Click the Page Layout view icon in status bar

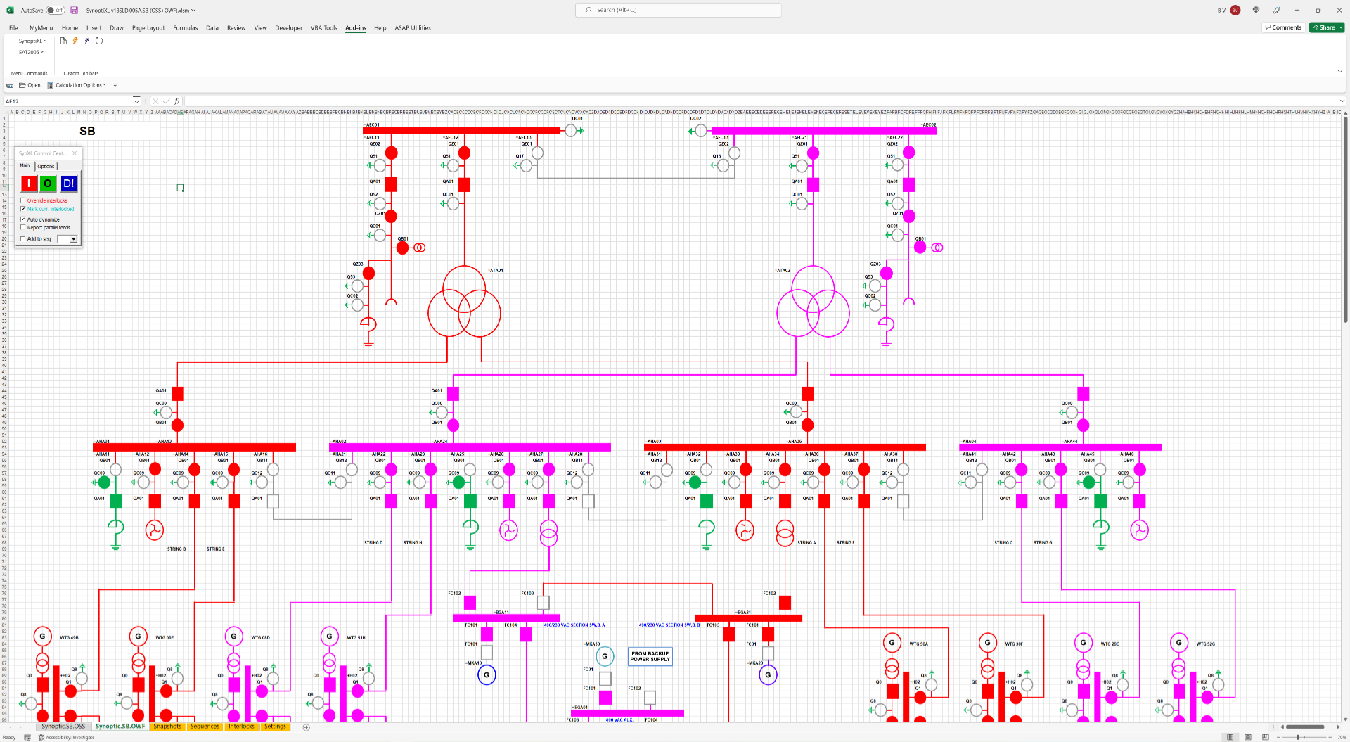tap(1248, 737)
